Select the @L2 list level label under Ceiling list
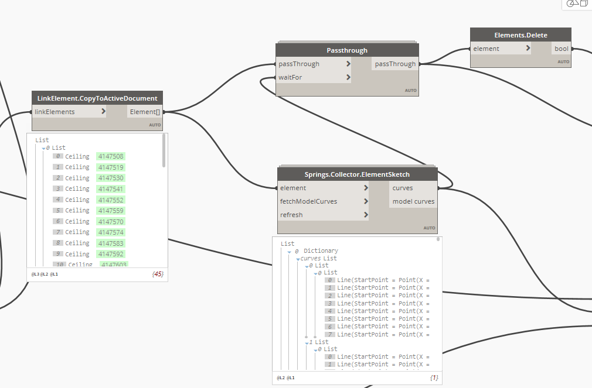 (45, 274)
